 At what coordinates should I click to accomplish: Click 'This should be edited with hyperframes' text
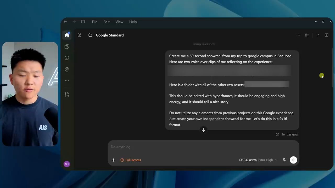[x=201, y=96]
